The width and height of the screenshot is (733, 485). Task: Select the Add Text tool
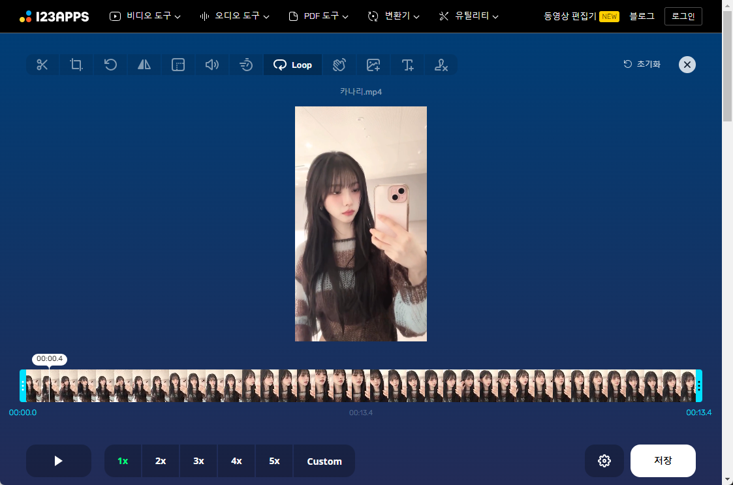pyautogui.click(x=407, y=65)
